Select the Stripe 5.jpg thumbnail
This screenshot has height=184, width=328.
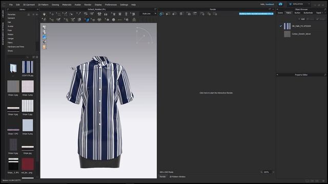pos(28,106)
